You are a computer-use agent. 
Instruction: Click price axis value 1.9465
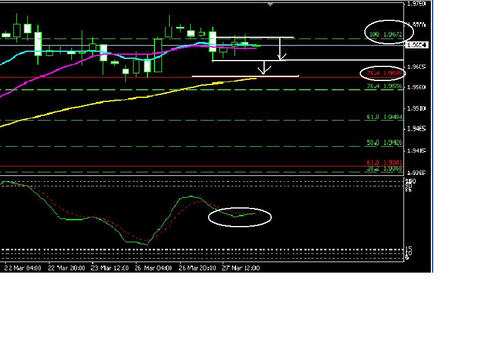pos(416,129)
